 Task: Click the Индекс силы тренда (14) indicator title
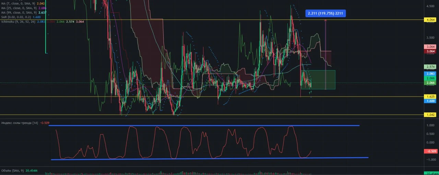tap(20, 123)
